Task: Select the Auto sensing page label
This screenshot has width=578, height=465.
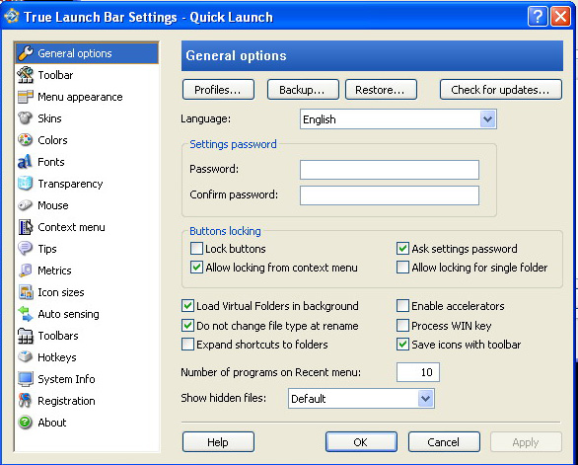Action: (x=69, y=314)
